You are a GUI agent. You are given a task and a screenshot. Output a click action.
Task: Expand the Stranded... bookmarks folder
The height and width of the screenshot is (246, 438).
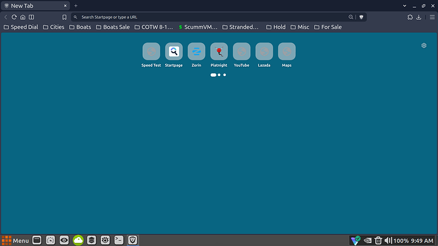(x=241, y=27)
